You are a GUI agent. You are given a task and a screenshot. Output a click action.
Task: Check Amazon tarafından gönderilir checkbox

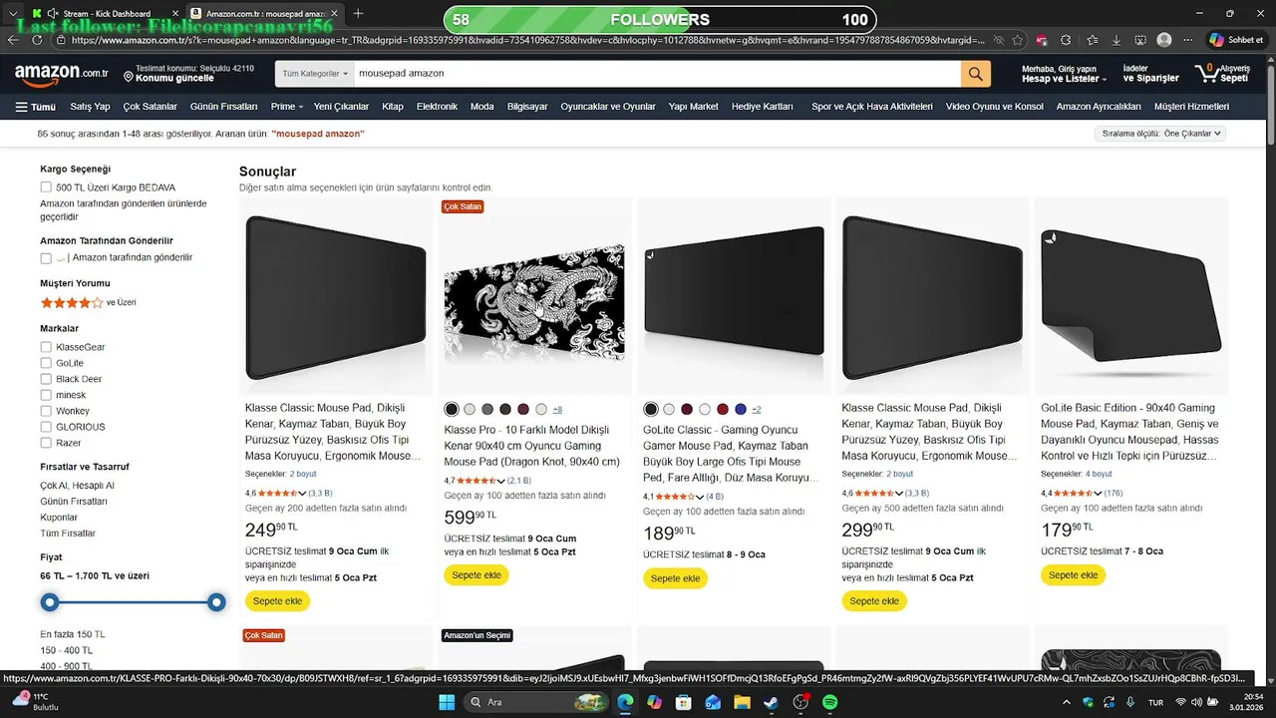pyautogui.click(x=46, y=258)
